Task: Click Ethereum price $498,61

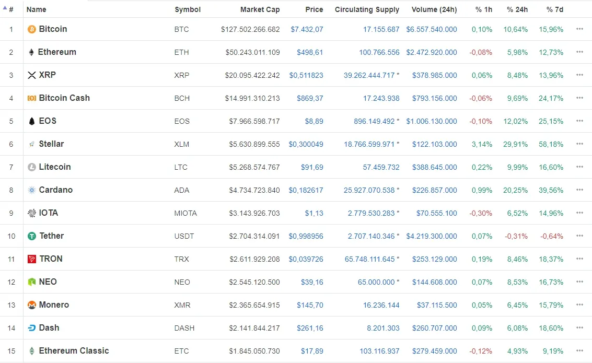Action: (310, 52)
